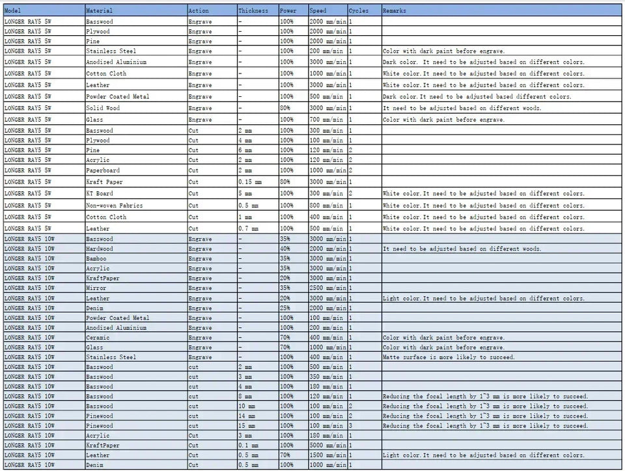625x471 pixels.
Task: Click the 5000 mm/min speed value
Action: pyautogui.click(x=327, y=445)
